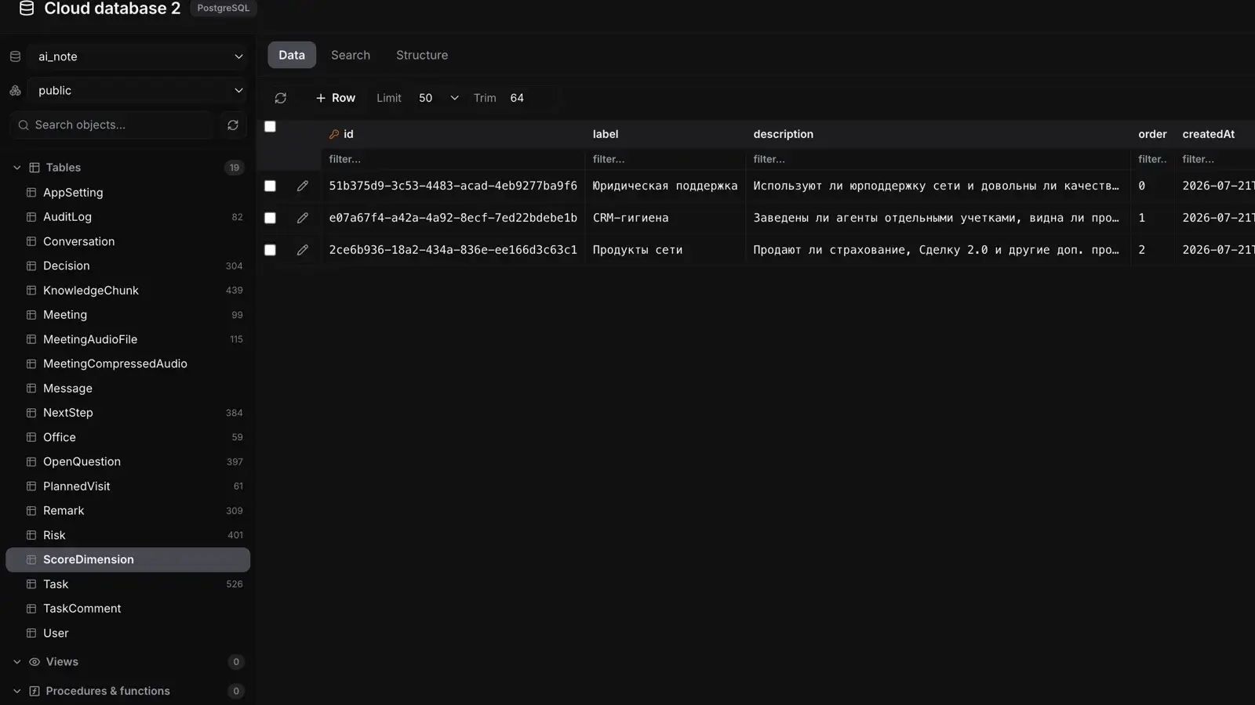Click the table icon next to Risk

pos(31,535)
